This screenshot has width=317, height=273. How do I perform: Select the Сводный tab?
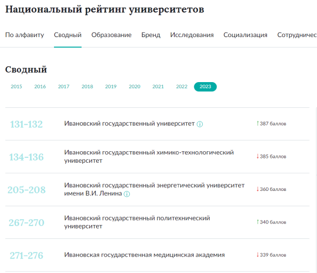pyautogui.click(x=68, y=35)
